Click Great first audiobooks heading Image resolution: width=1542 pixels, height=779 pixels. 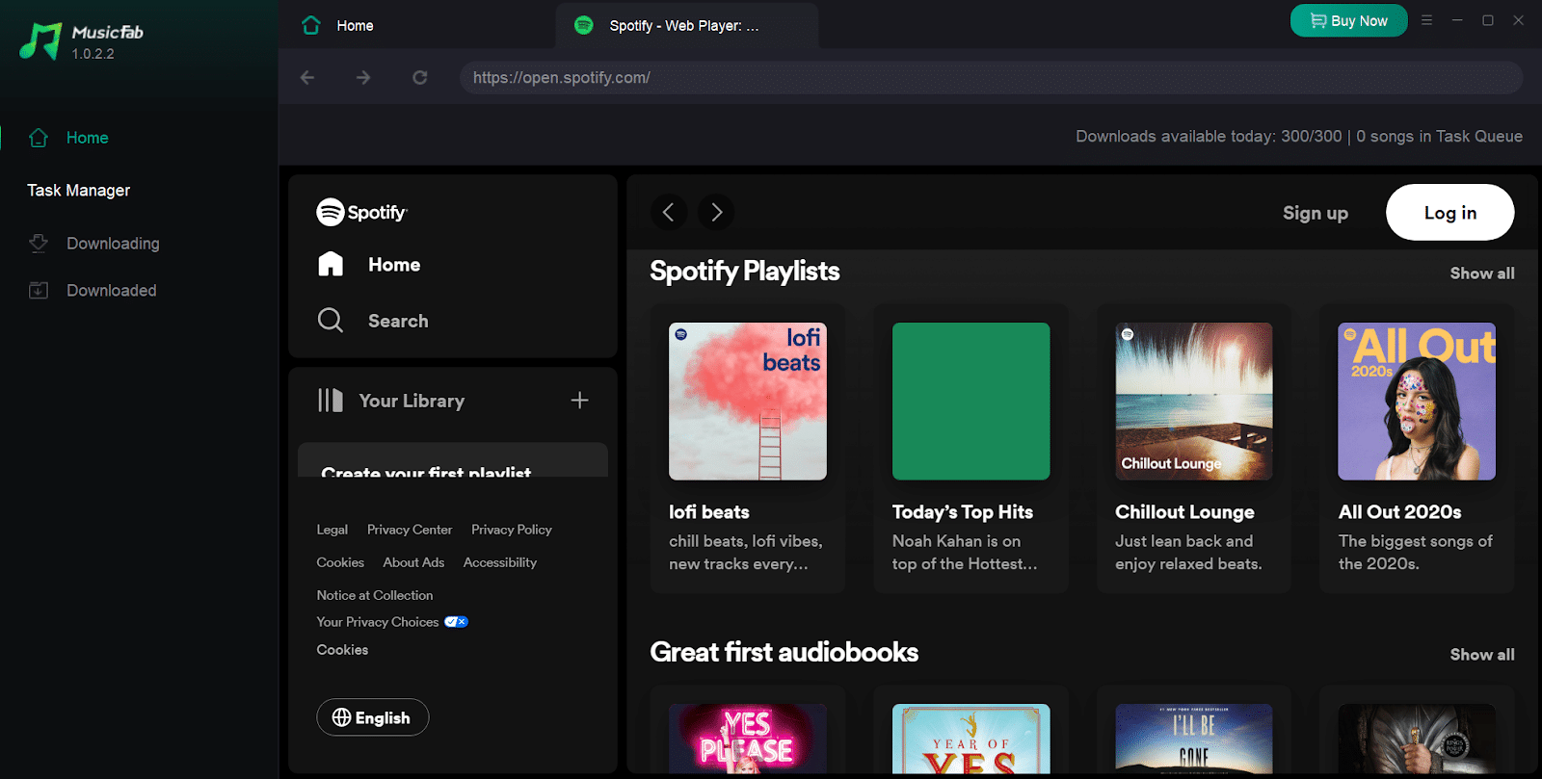coord(784,652)
